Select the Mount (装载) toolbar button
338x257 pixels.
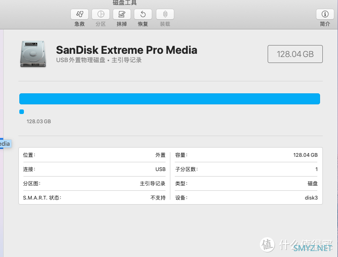click(165, 14)
